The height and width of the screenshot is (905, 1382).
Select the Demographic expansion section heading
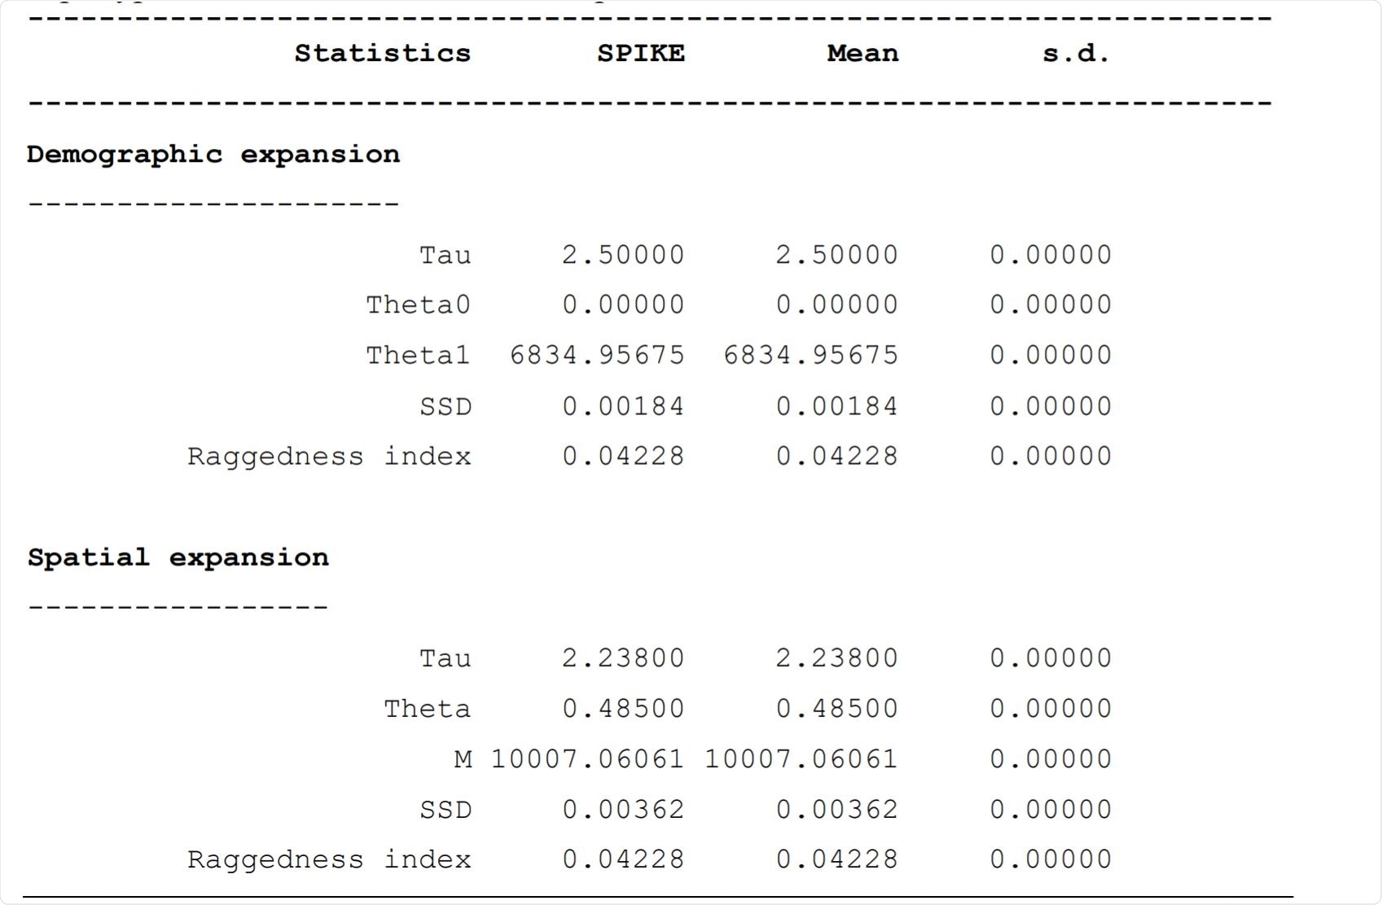213,155
